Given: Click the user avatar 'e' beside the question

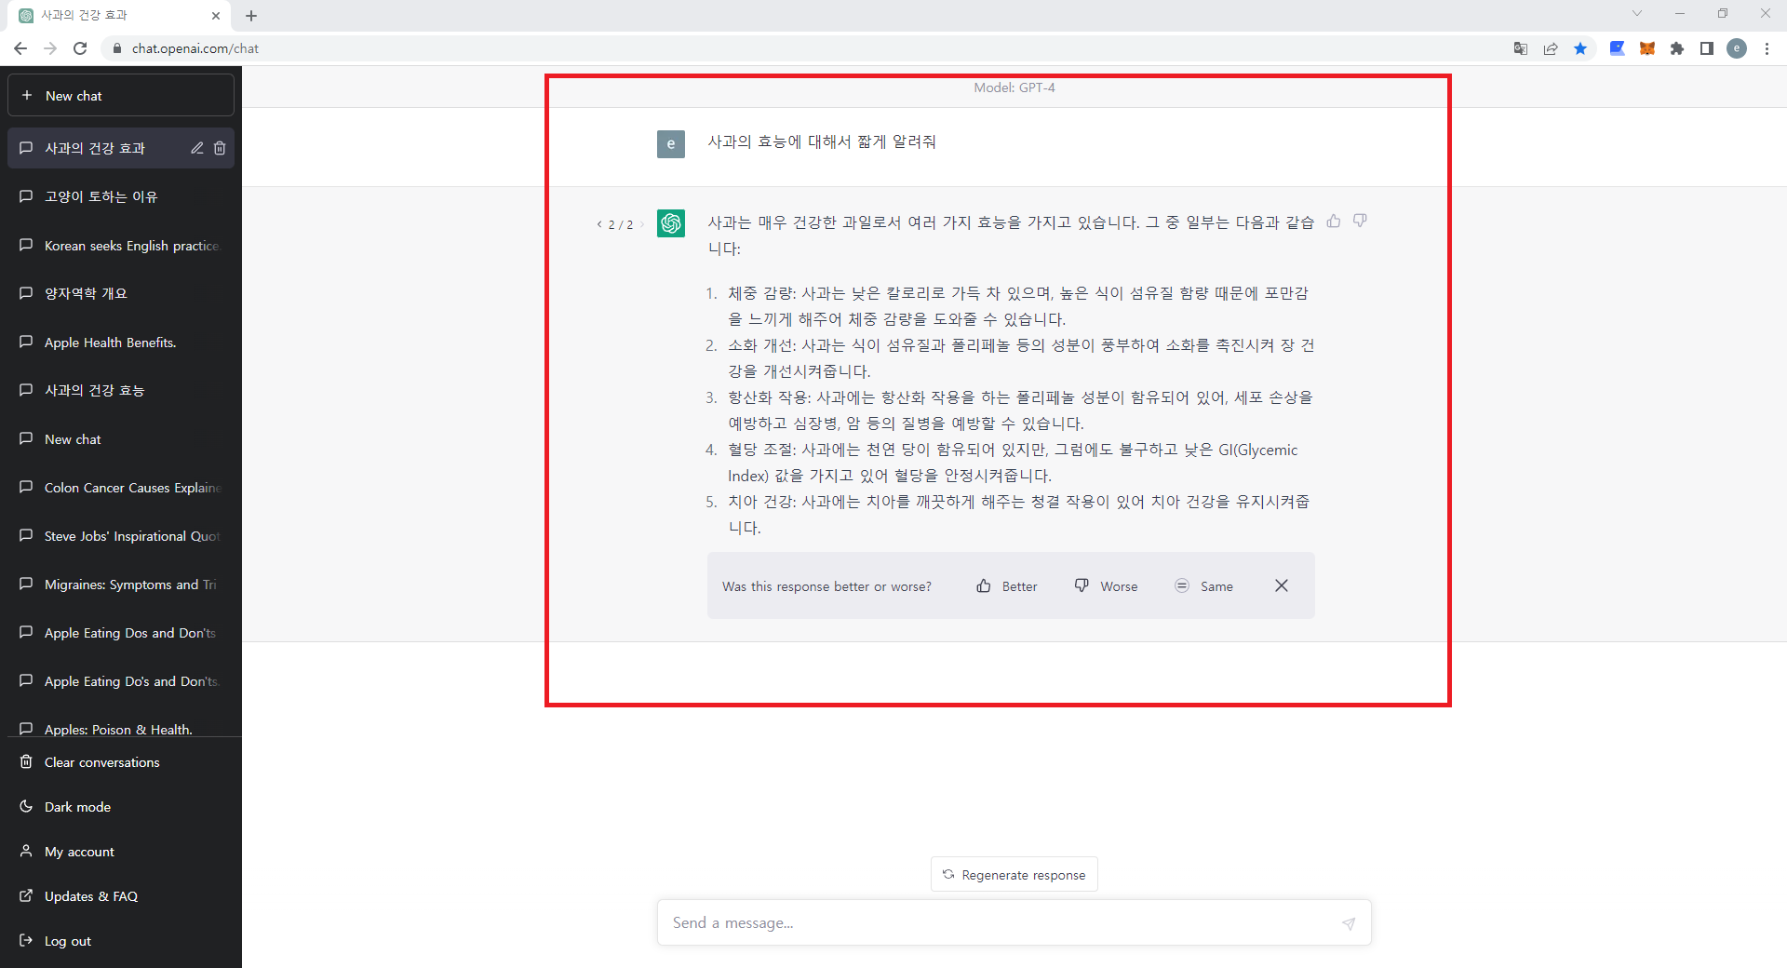Looking at the screenshot, I should tap(671, 143).
